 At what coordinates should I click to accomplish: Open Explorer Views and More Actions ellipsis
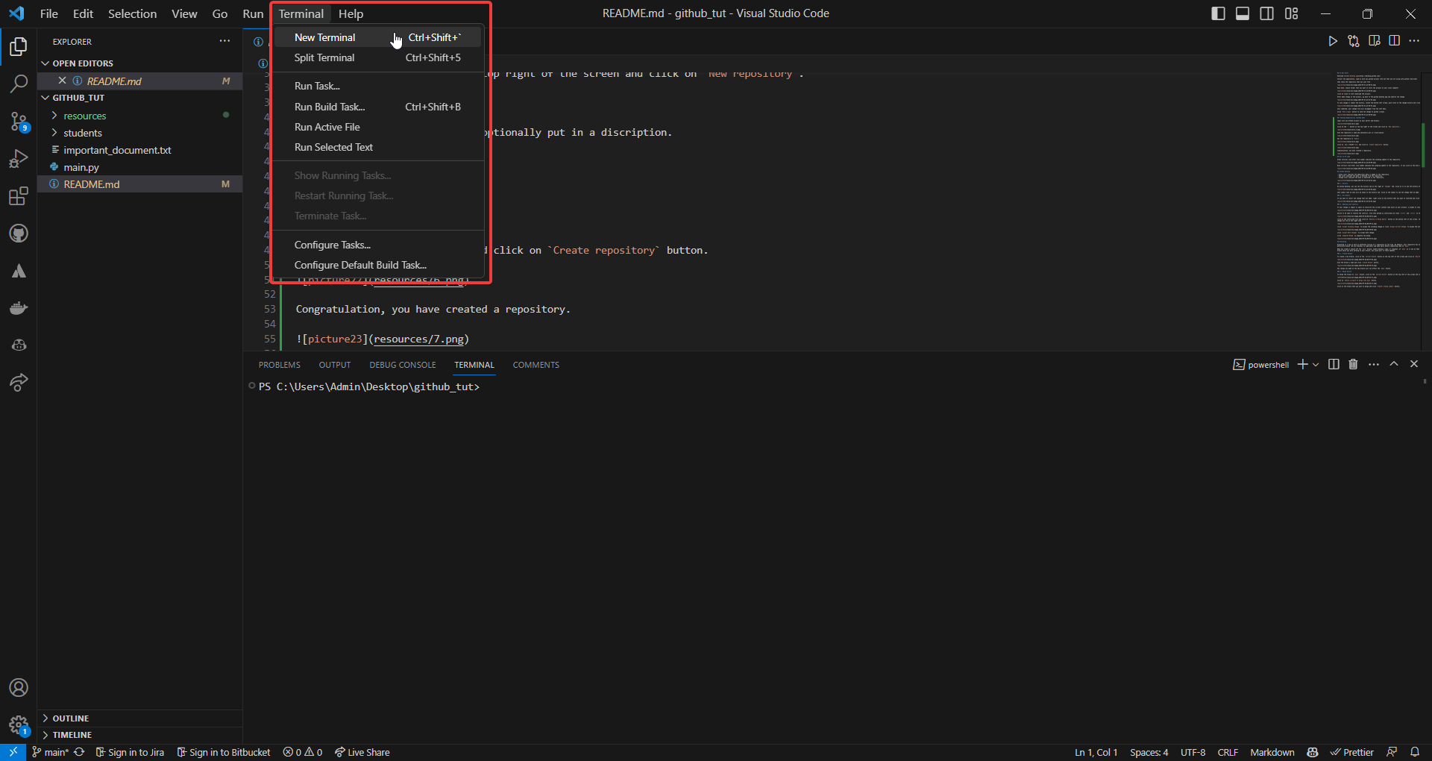224,41
